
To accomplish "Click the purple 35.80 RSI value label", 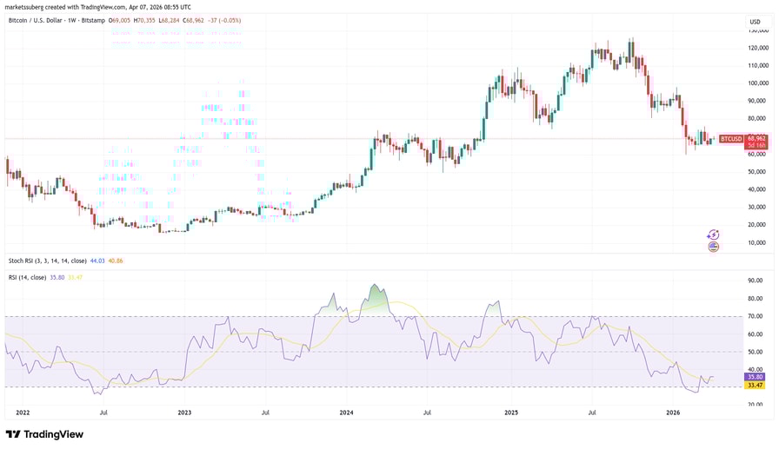I will 756,377.
